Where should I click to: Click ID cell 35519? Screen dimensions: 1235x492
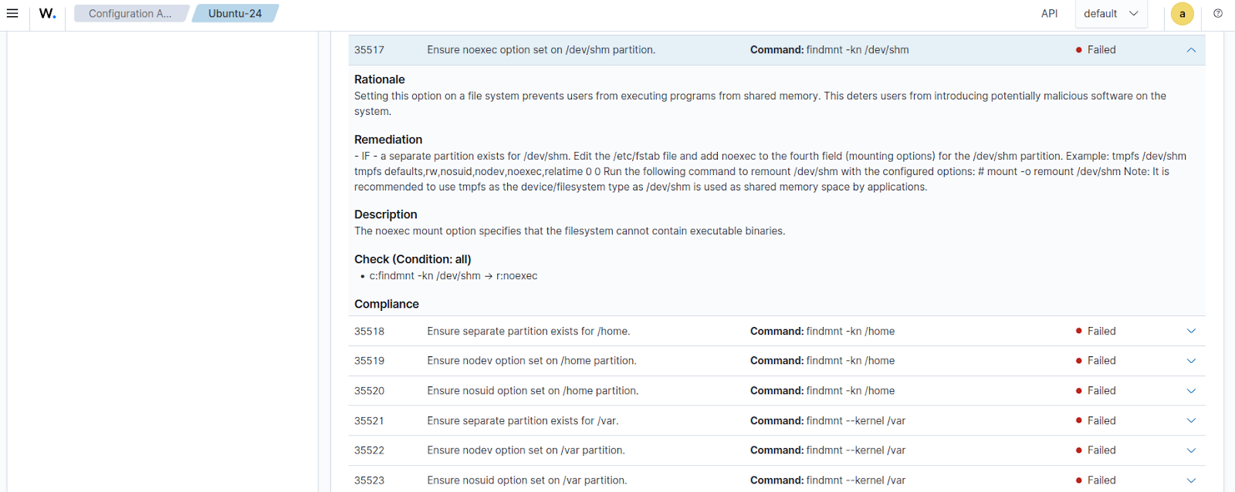pyautogui.click(x=369, y=361)
